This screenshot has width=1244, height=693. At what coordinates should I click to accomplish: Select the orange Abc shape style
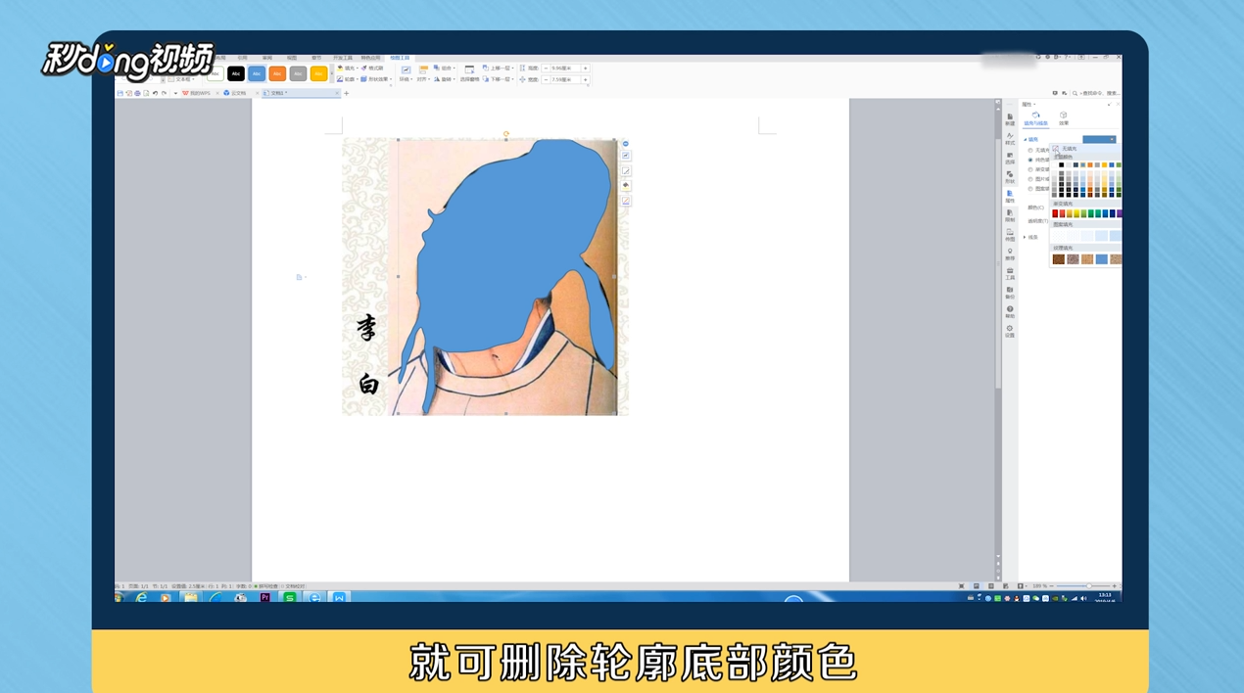[277, 73]
